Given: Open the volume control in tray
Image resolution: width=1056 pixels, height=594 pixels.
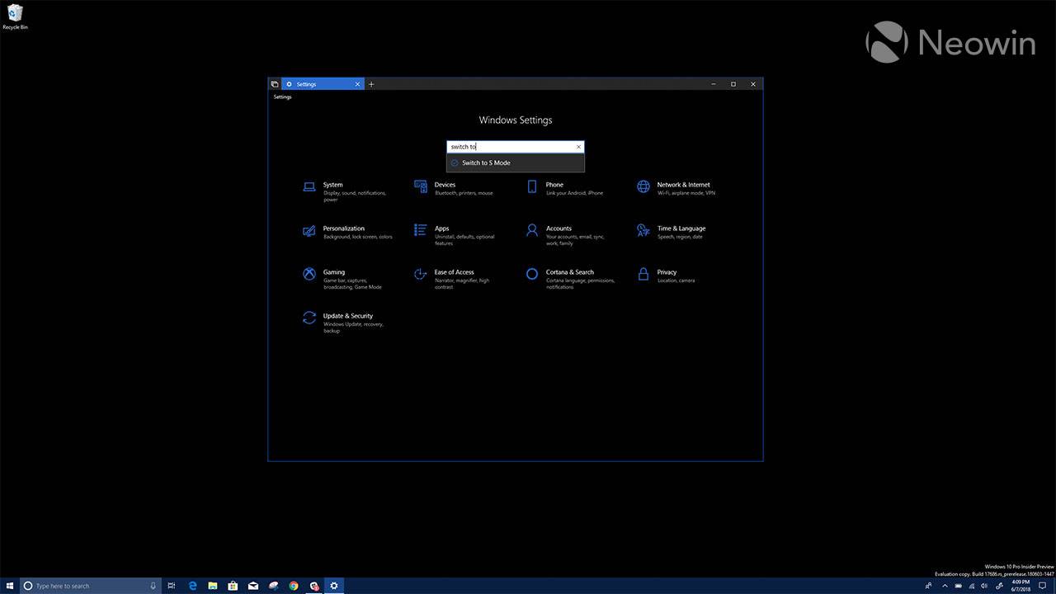Looking at the screenshot, I should [986, 586].
